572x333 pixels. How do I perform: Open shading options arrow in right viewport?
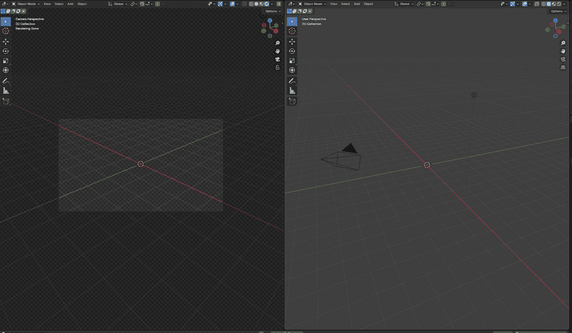pyautogui.click(x=564, y=4)
